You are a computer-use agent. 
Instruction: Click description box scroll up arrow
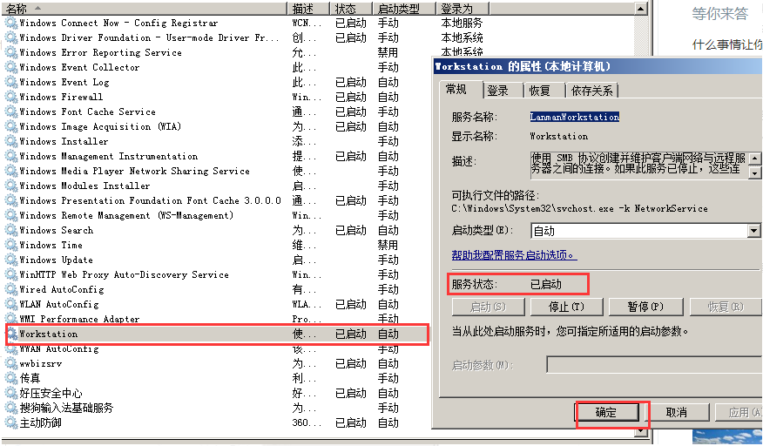point(755,159)
